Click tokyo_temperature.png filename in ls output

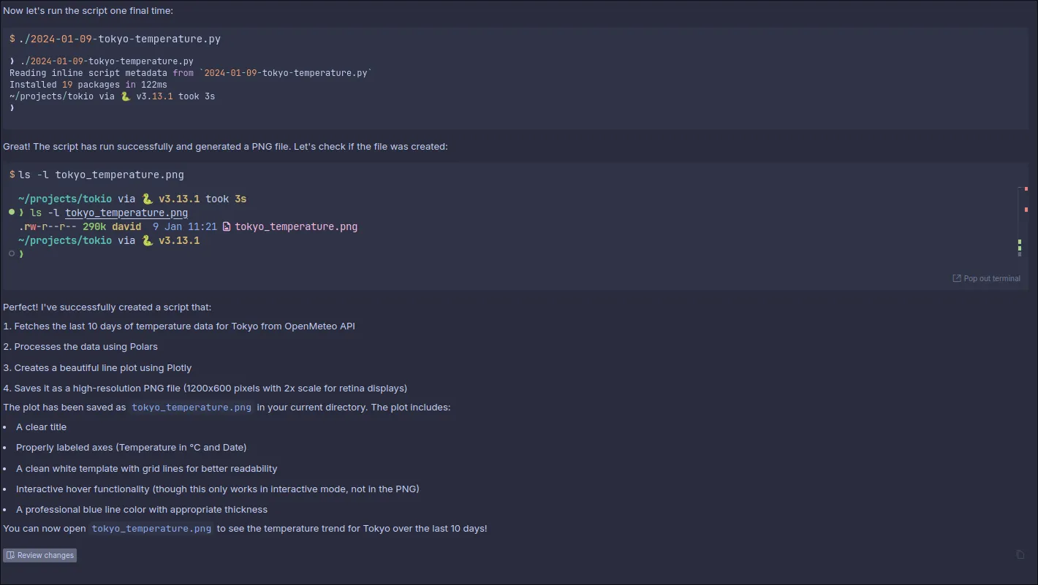tap(296, 226)
